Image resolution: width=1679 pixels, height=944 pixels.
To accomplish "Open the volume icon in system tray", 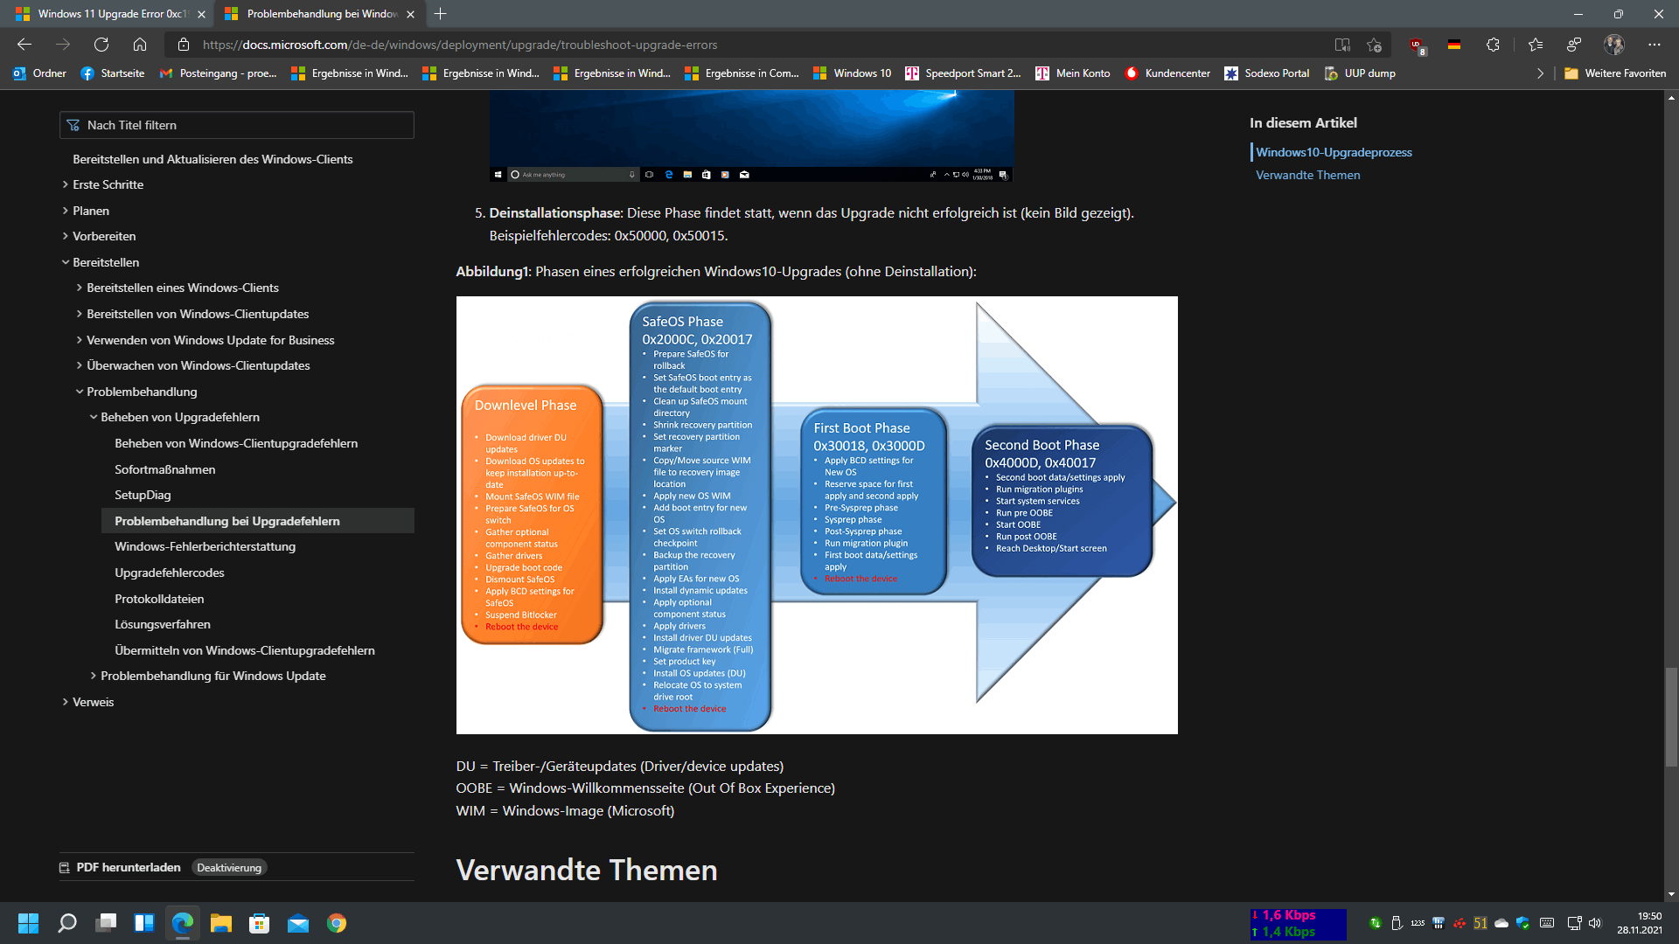I will (1595, 923).
